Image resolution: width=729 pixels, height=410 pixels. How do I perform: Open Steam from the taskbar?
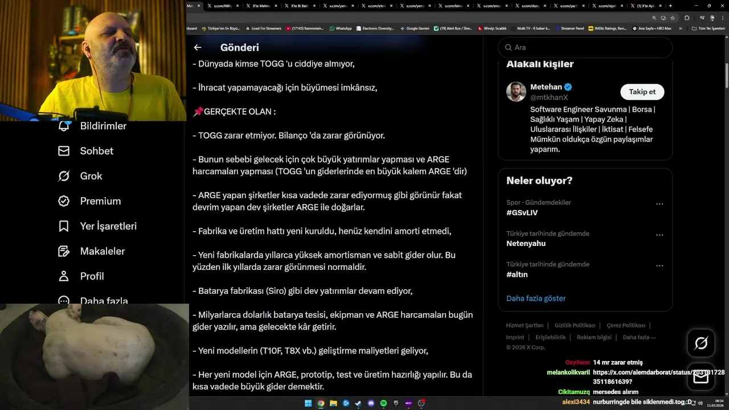point(358,403)
